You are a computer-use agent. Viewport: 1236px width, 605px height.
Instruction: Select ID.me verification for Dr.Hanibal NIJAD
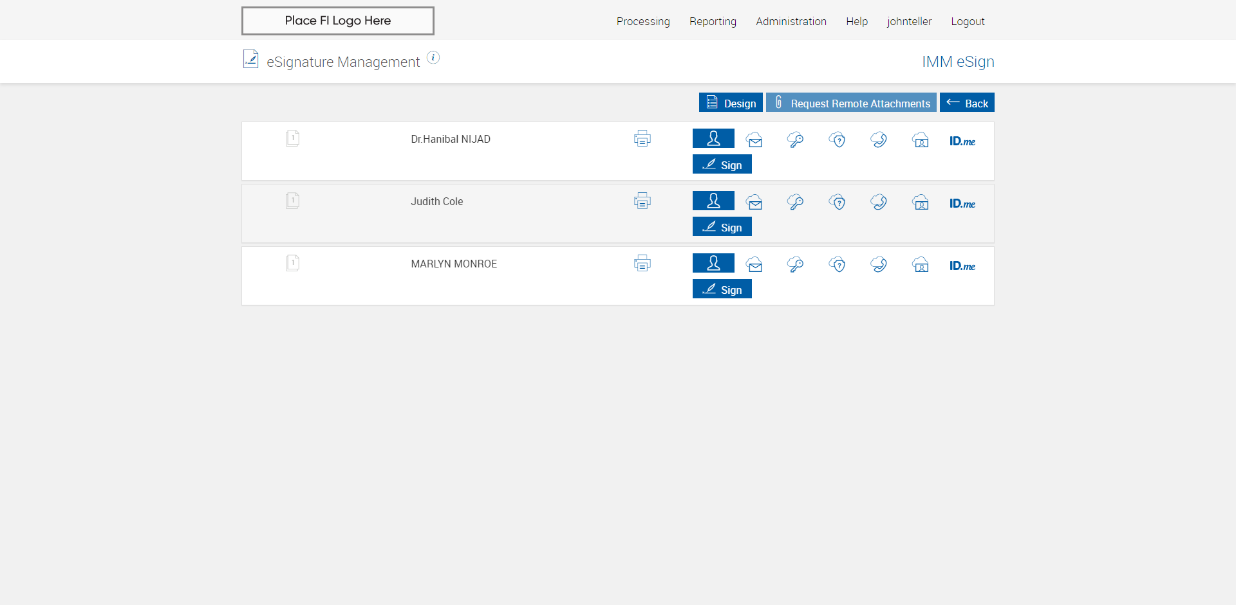962,141
